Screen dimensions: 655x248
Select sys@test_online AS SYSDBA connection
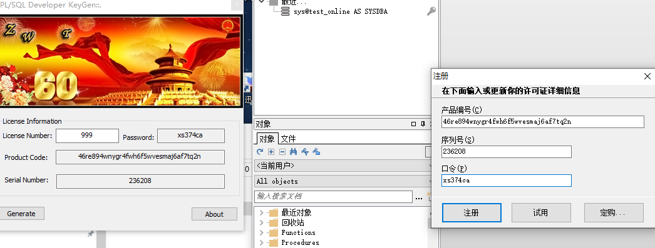(x=341, y=12)
